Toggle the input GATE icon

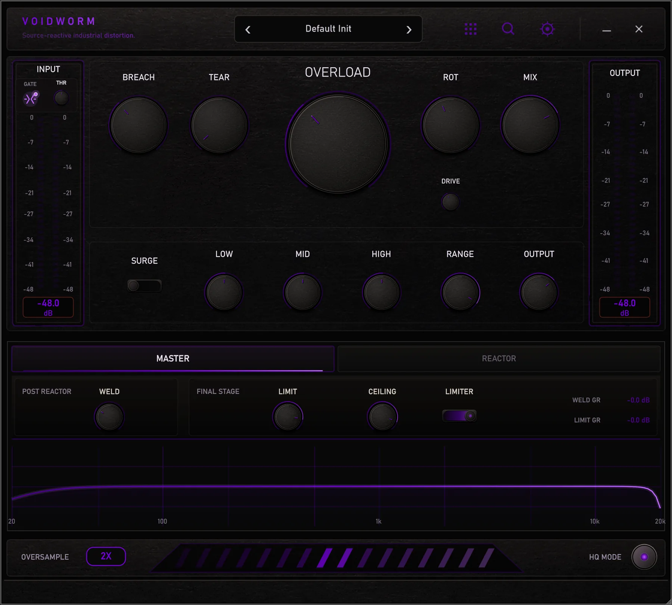pyautogui.click(x=31, y=99)
